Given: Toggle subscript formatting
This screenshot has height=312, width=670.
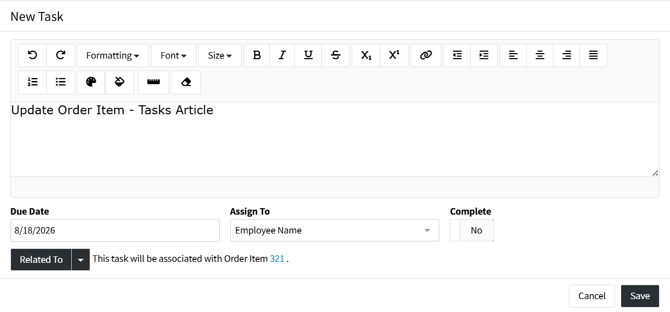Looking at the screenshot, I should tap(366, 55).
